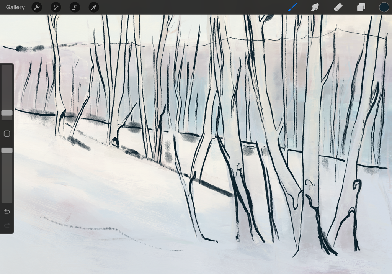Tap the Gallery label in the top bar
392x274 pixels.
[x=15, y=7]
